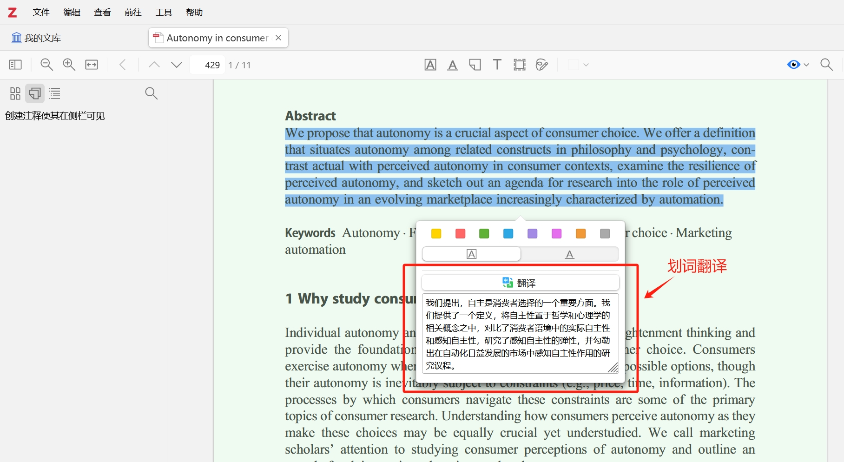This screenshot has width=844, height=462.
Task: Click the zoom in magnifier icon
Action: (68, 65)
